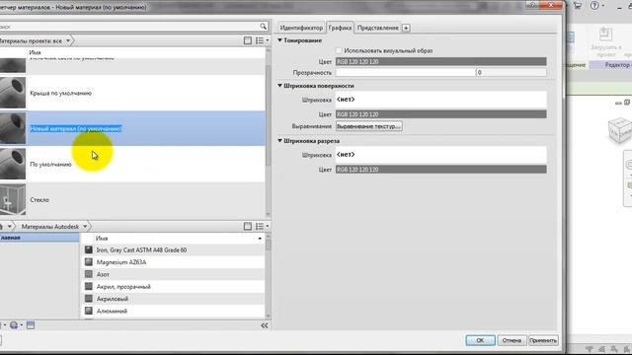Image resolution: width=632 pixels, height=355 pixels.
Task: Switch to the Графика tab
Action: [340, 28]
